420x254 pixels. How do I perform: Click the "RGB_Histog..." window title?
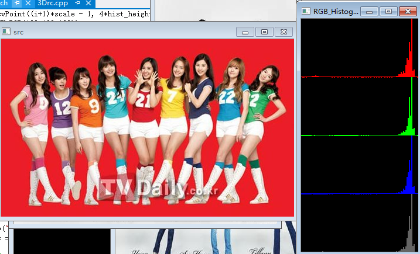point(336,12)
